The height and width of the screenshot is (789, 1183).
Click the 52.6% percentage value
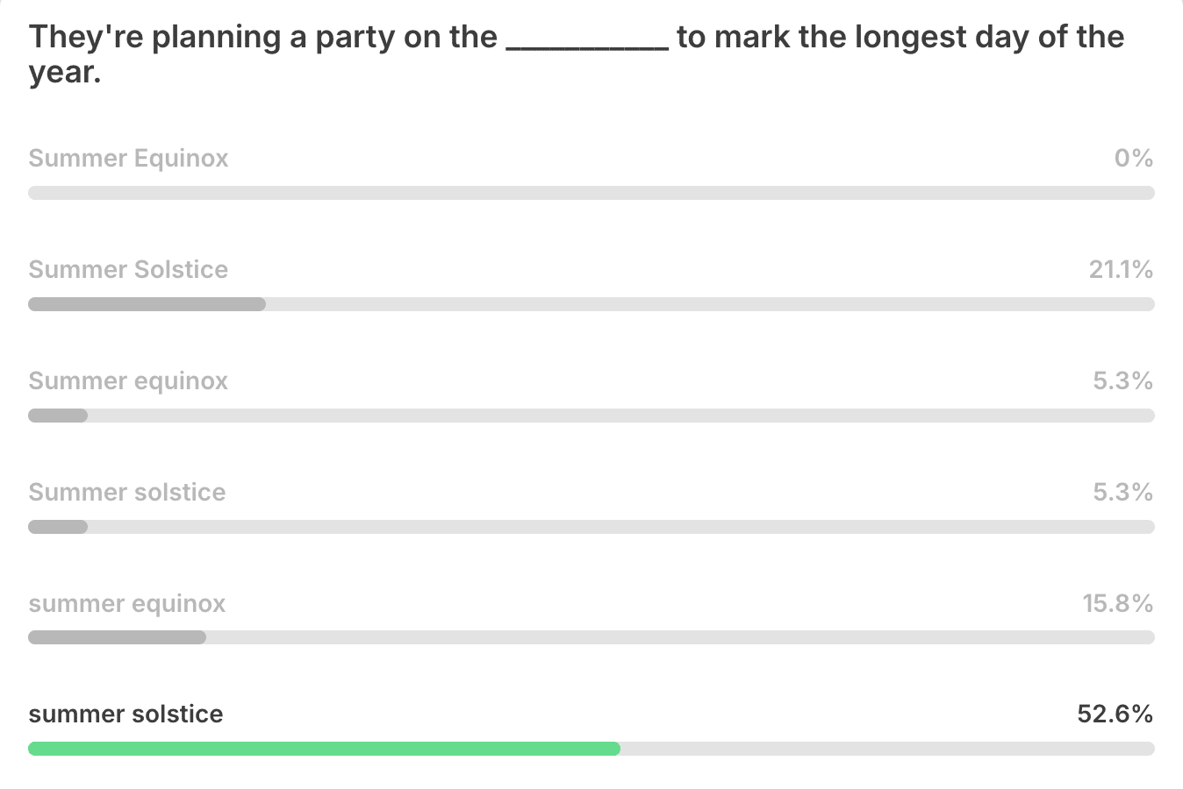1115,714
